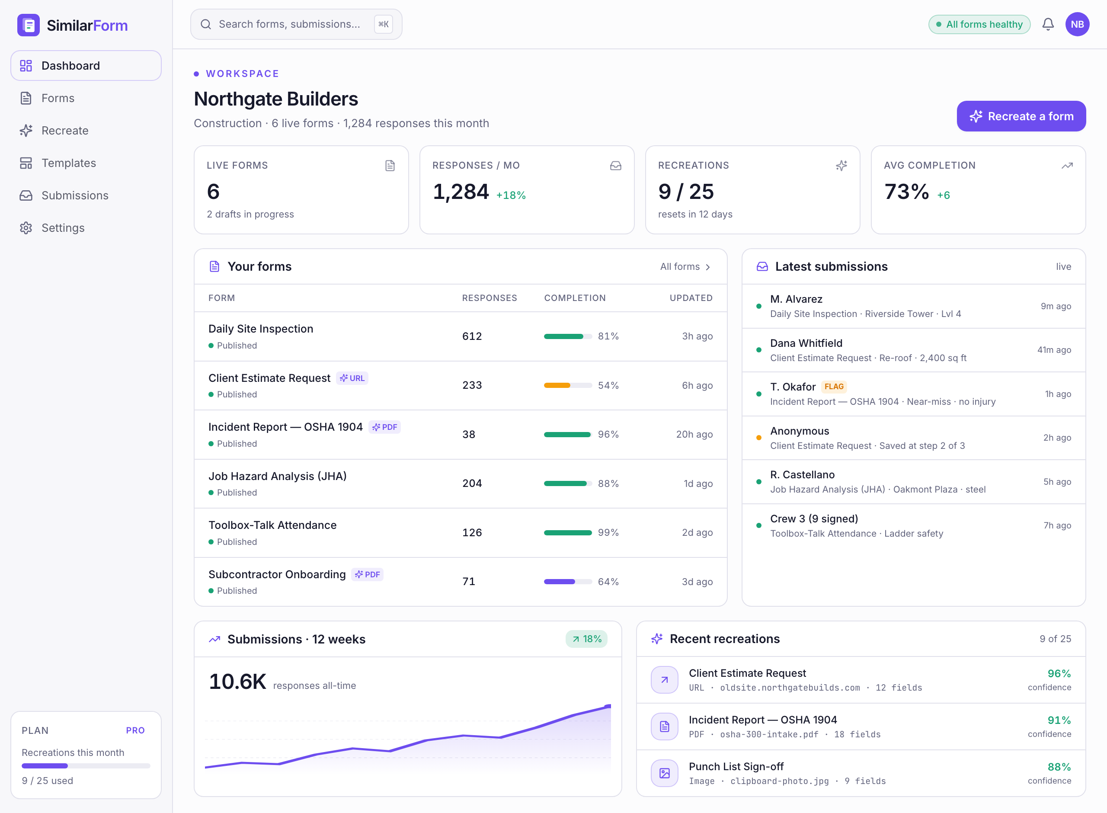Image resolution: width=1107 pixels, height=813 pixels.
Task: Click the PDF file icon for Incident Report recreation
Action: point(665,727)
